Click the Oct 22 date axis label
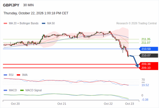159x108 pixels. pyautogui.click(x=108, y=104)
